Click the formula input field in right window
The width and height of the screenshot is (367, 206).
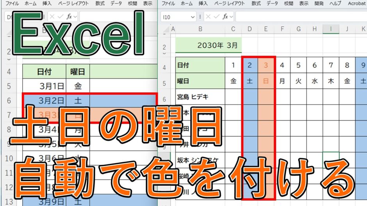coord(301,17)
